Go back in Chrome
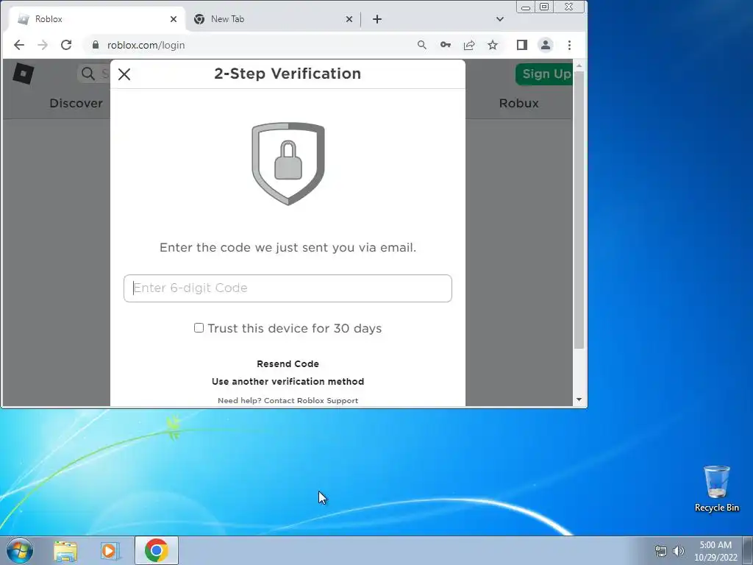Screen dimensions: 753x565 [18, 45]
